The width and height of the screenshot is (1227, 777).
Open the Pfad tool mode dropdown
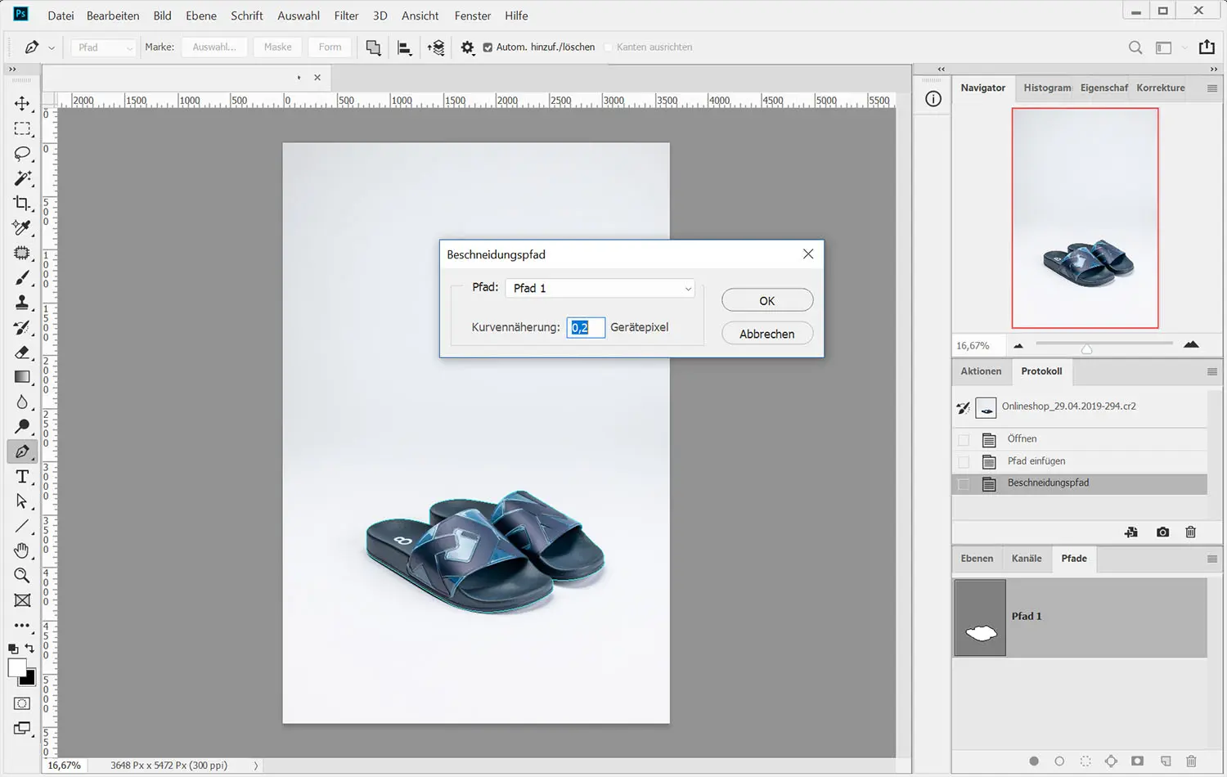tap(104, 47)
